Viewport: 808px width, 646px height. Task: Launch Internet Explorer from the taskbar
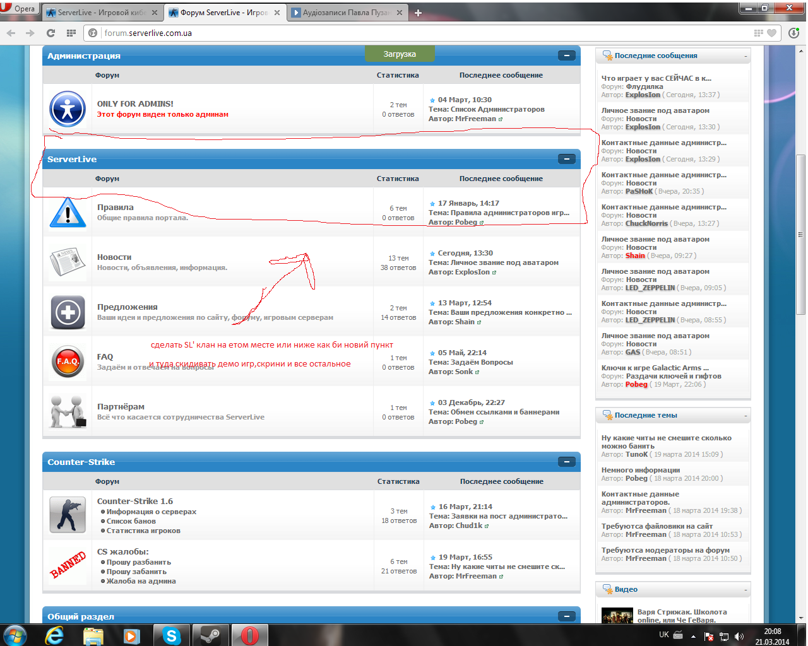(55, 635)
